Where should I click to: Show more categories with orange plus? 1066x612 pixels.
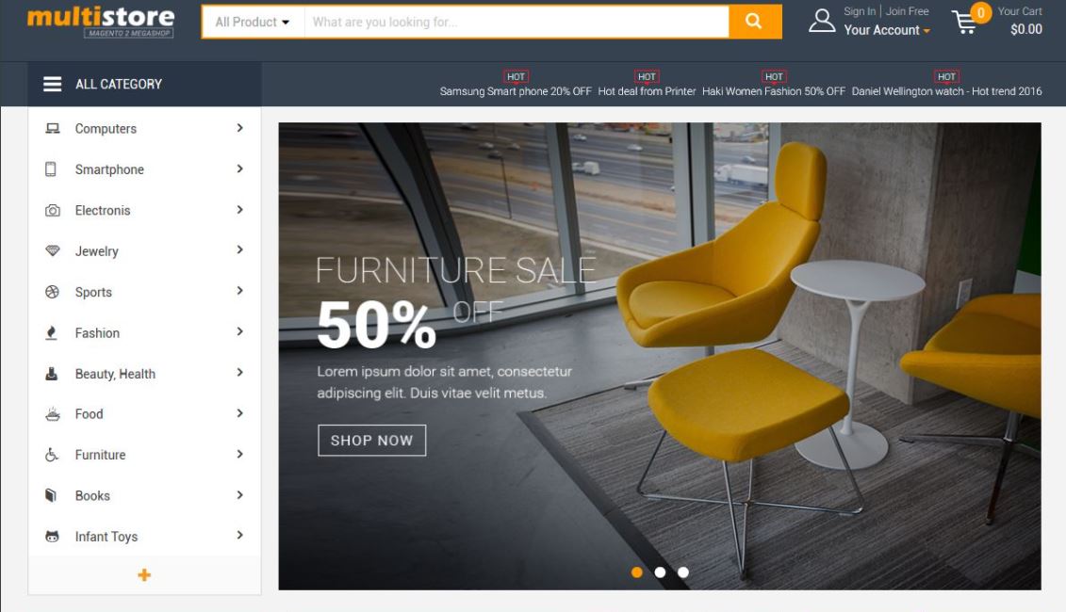coord(144,575)
